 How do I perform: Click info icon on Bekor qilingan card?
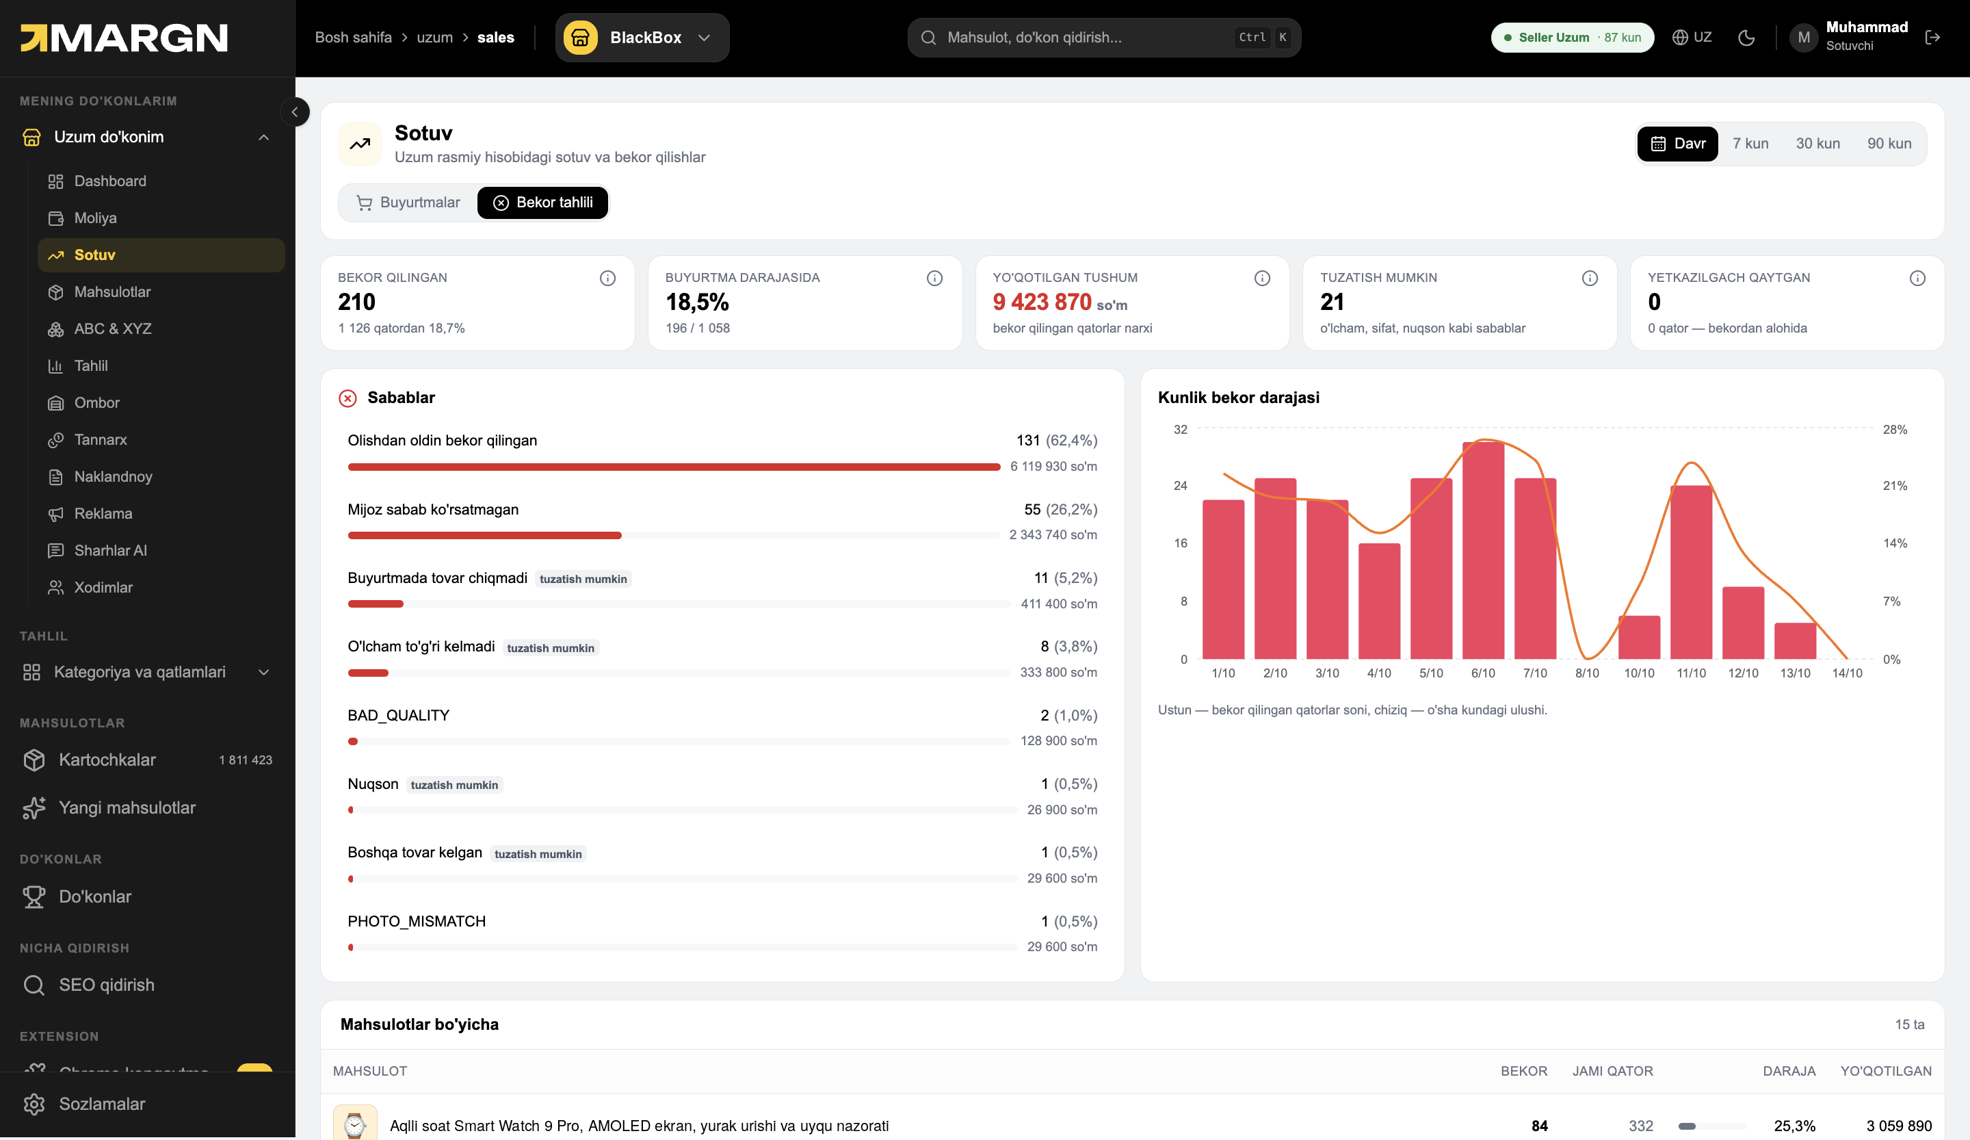tap(607, 278)
